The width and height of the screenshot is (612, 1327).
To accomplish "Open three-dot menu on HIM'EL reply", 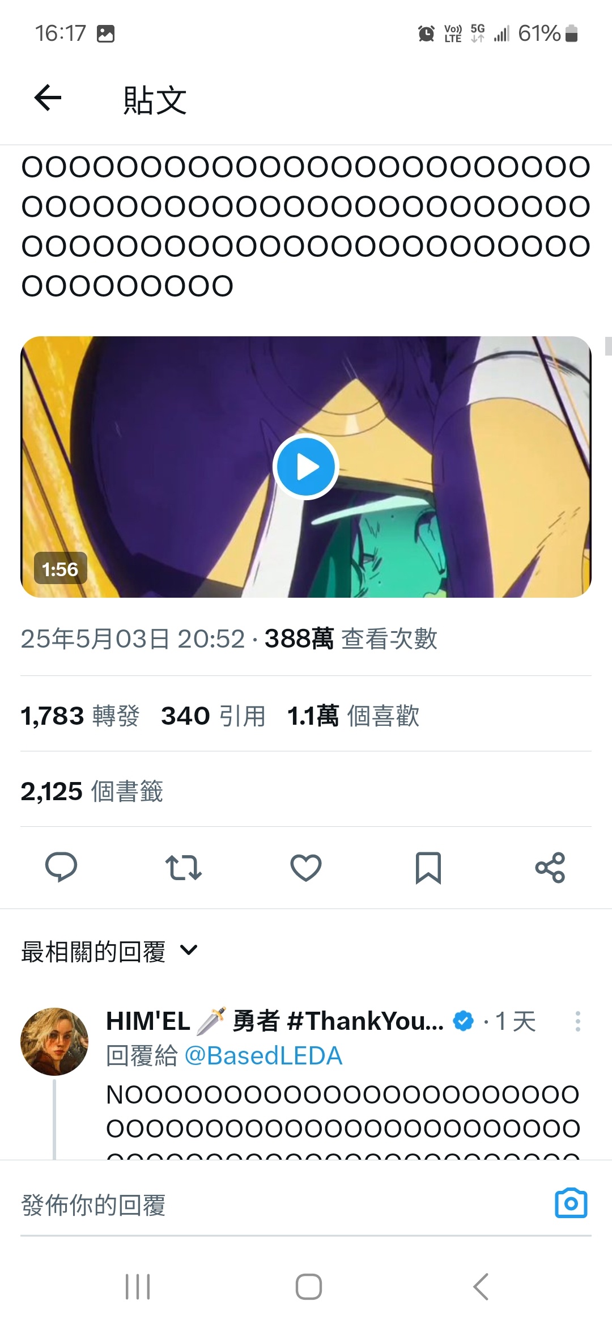I will (x=577, y=1021).
